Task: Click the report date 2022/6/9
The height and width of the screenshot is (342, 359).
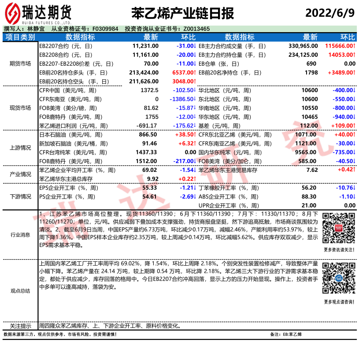Action: [x=329, y=13]
